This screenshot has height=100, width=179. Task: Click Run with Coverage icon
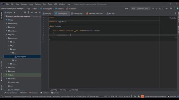click(x=160, y=9)
